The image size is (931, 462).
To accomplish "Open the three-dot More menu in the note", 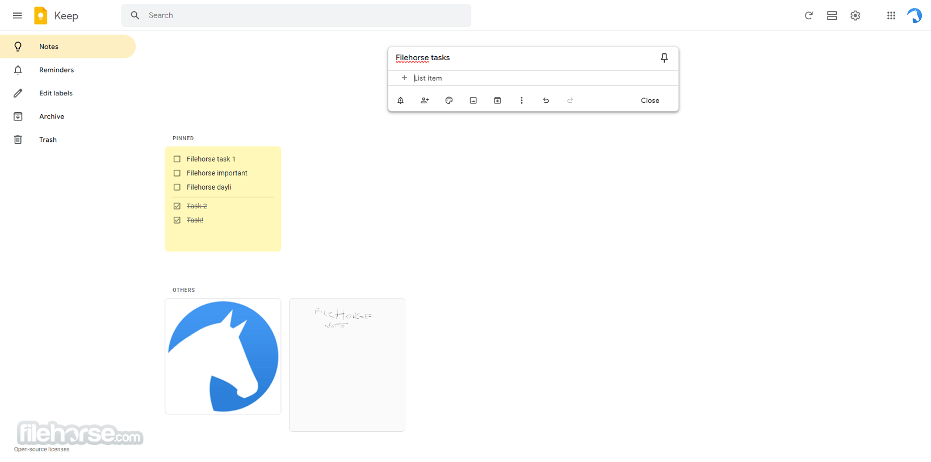I will [522, 100].
